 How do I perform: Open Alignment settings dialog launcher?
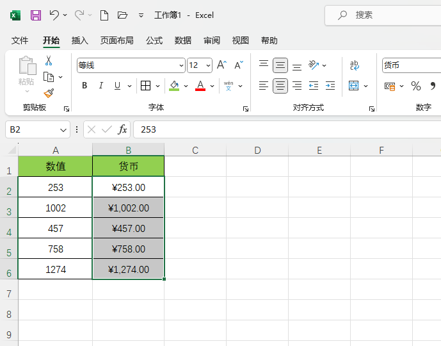tap(372, 109)
